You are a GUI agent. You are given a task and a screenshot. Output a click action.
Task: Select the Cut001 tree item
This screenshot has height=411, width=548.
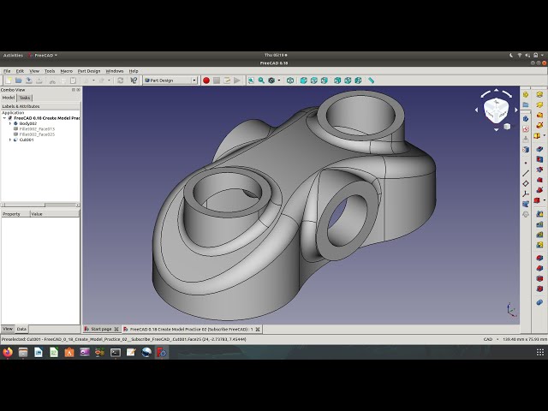point(24,140)
